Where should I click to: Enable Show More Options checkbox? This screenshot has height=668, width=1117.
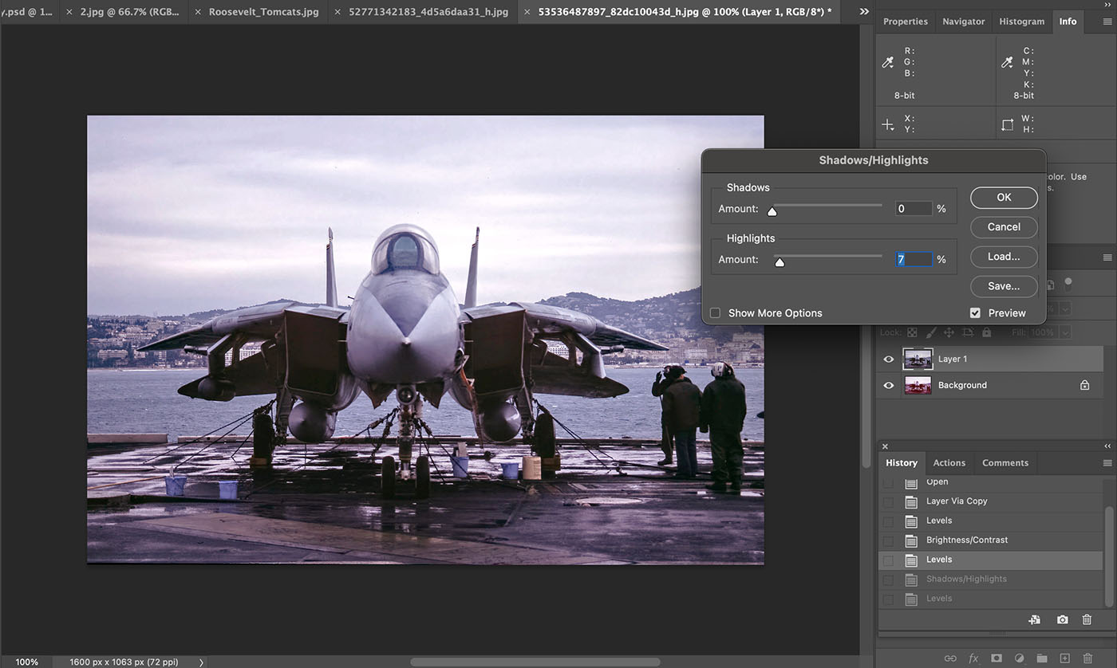(x=715, y=313)
